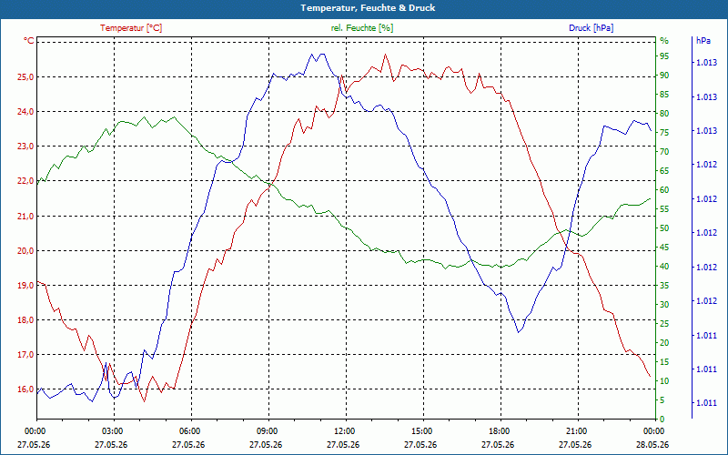The height and width of the screenshot is (455, 728).
Task: Click the "30" humidity axis value
Action: (664, 305)
